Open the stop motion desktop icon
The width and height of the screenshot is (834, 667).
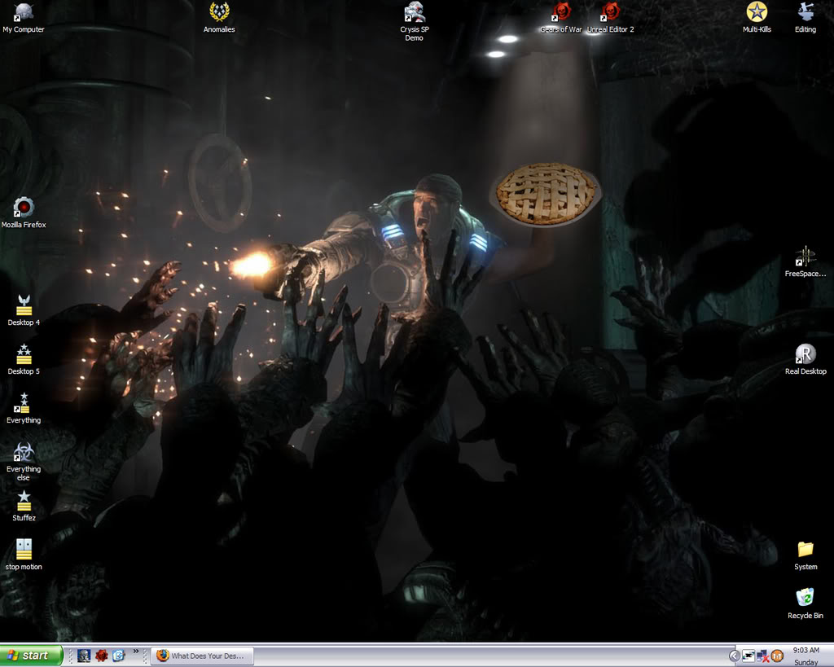(24, 555)
